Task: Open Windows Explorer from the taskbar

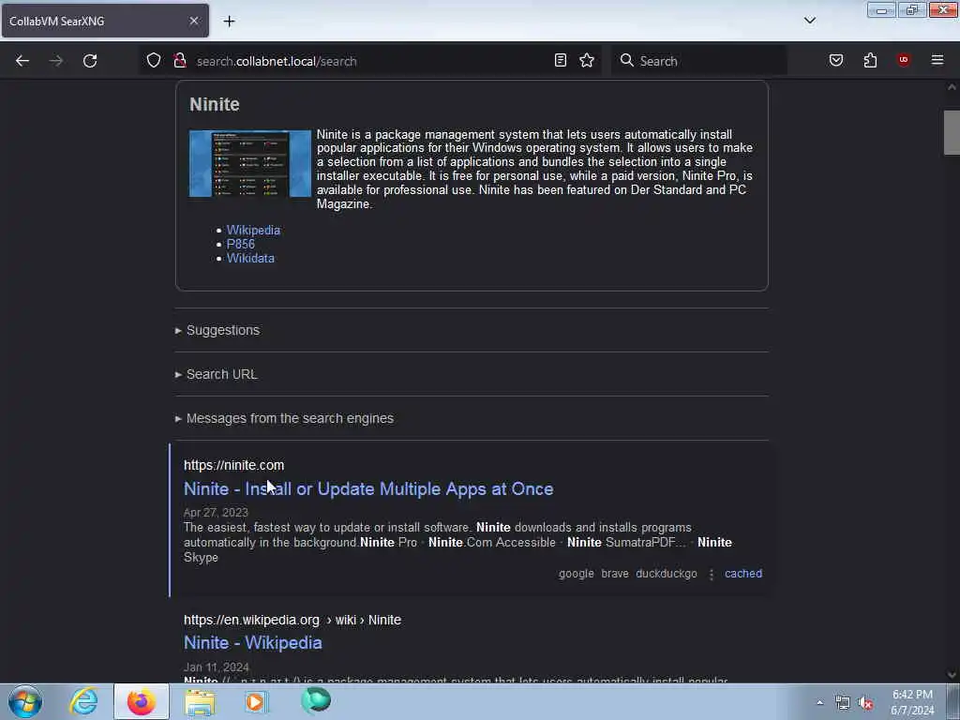Action: (x=200, y=701)
